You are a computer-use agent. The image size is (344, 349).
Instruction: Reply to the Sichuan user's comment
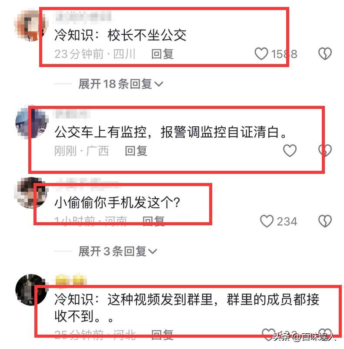(x=162, y=54)
